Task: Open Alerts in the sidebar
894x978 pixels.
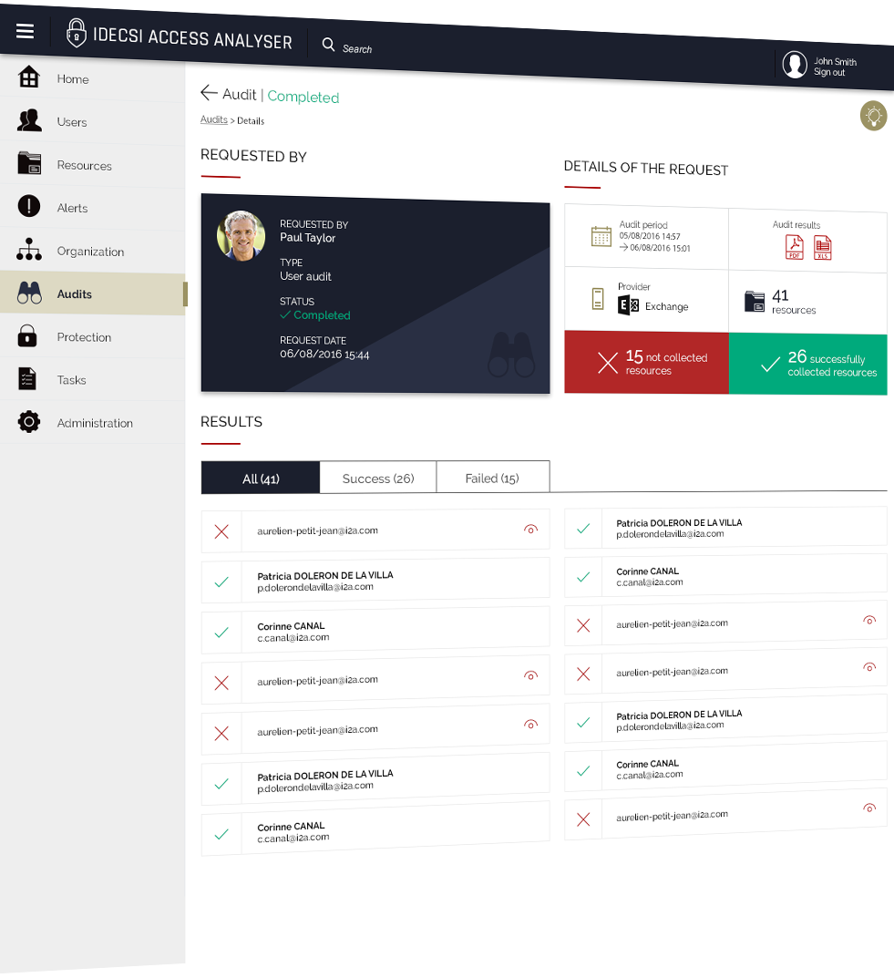Action: [x=72, y=208]
